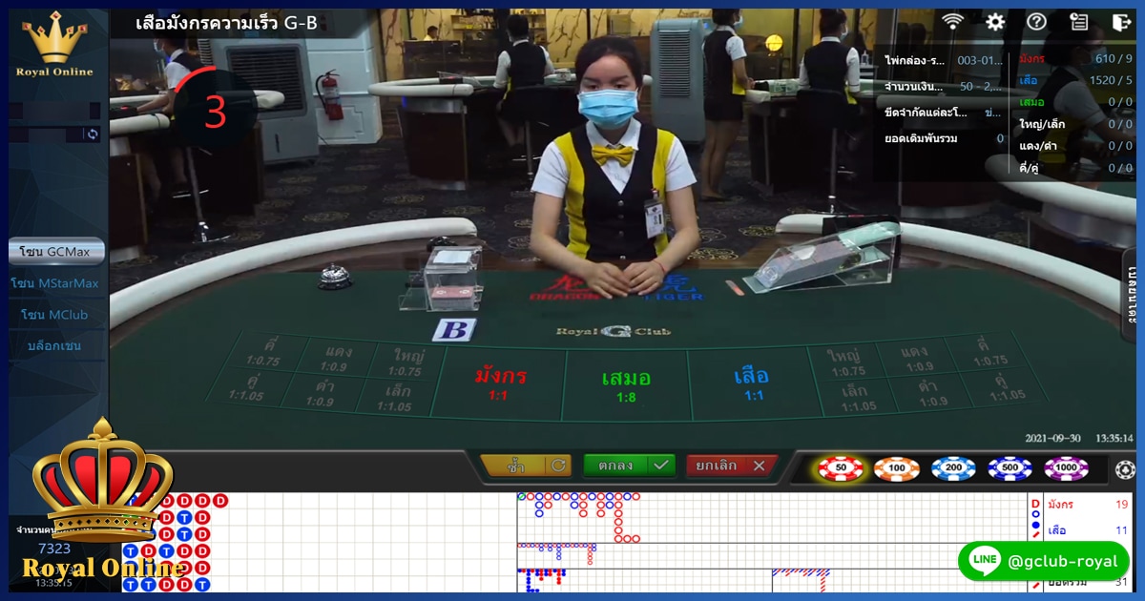Select the dark blue 500 chip

(x=1010, y=468)
